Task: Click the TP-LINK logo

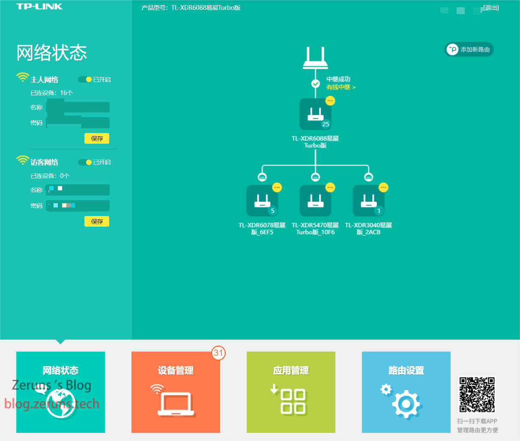Action: (x=39, y=6)
